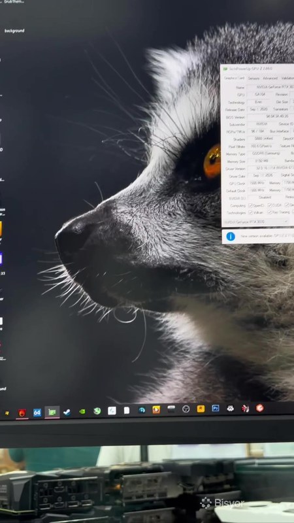Open the NVIDIA app in the taskbar
294x523 pixels.
click(x=82, y=412)
